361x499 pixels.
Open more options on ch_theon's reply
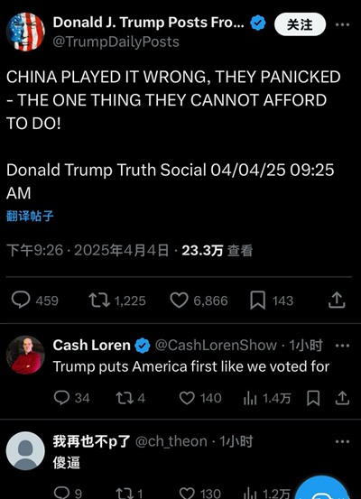coord(343,442)
